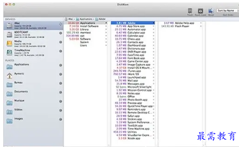This screenshot has height=147, width=239.
Task: Open the Bureau folder icon
Action: pyautogui.click(x=9, y=85)
